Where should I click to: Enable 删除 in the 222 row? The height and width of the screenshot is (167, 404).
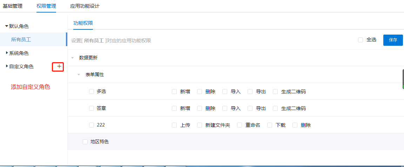pyautogui.click(x=295, y=125)
